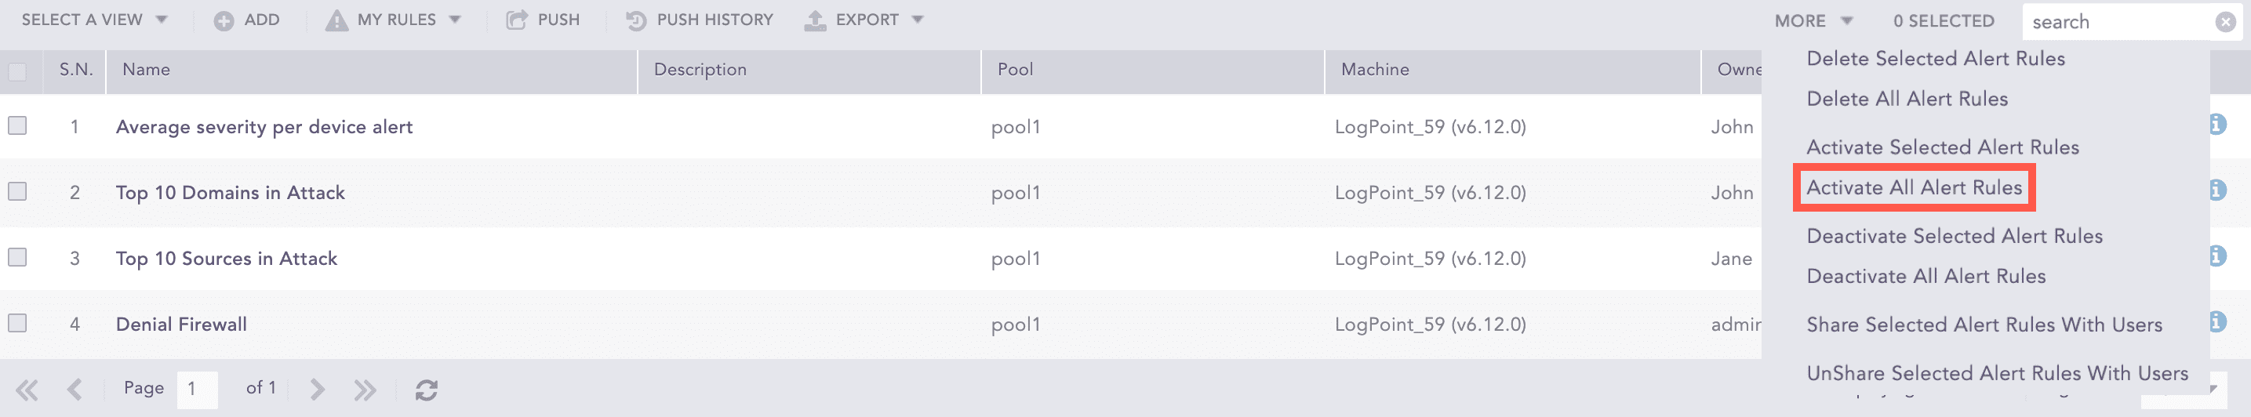Click the Add plus icon
Screen dimensions: 2251x417
click(x=224, y=20)
